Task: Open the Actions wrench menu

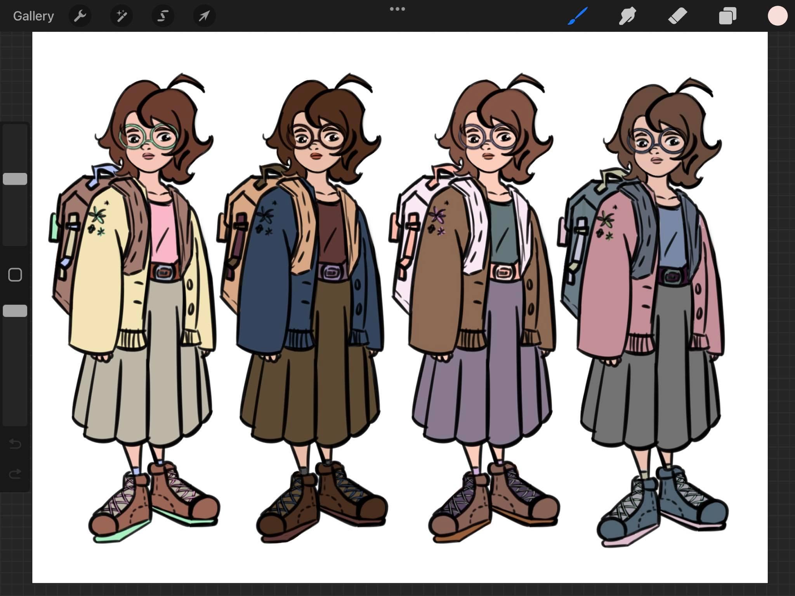Action: [x=80, y=16]
